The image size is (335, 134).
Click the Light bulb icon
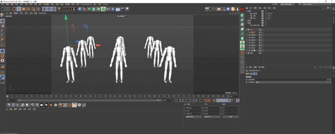pos(127,9)
